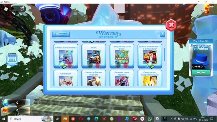Select Симулятор скорости звука thumbnail
Screen dimensions: 217x122
pyautogui.click(x=150, y=81)
